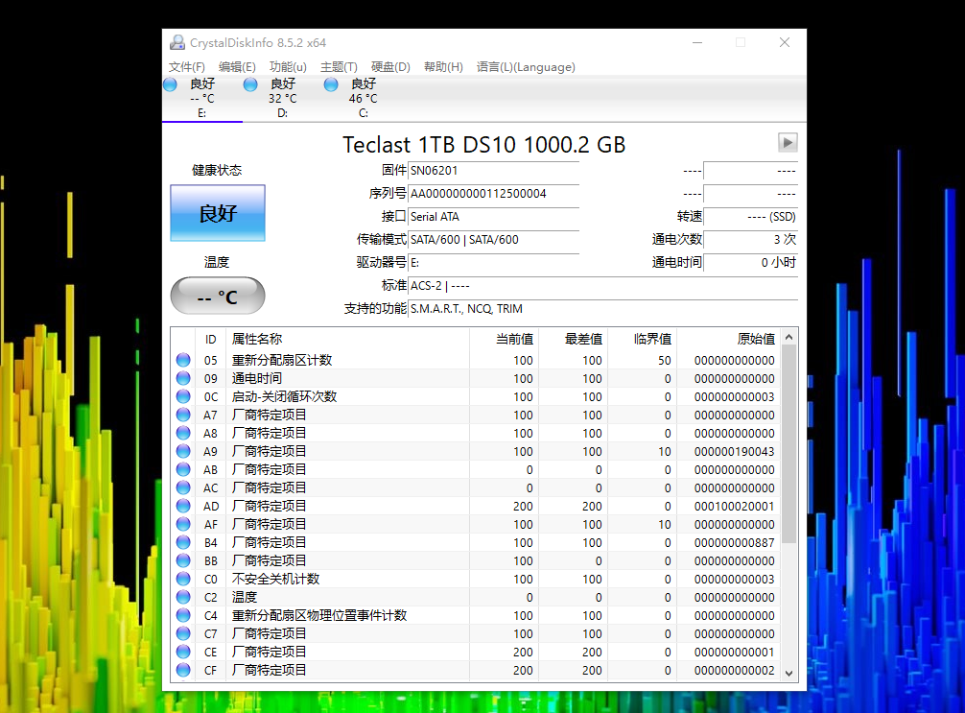Click the SATA/600 transfer mode field
The height and width of the screenshot is (713, 965).
click(494, 240)
